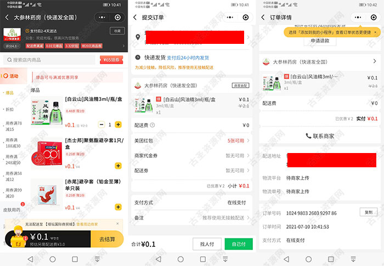
Task: Tap the 找人付 button
Action: point(207,244)
